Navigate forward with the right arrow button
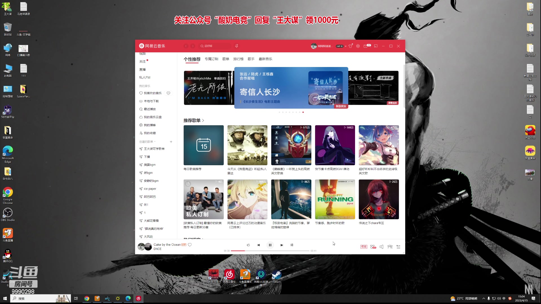 coord(193,46)
